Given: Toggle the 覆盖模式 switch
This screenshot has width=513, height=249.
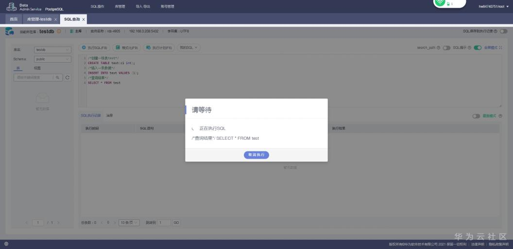Looking at the screenshot, I should [476, 116].
